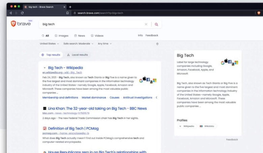Expand Safe search: Moderate dropdown
Viewport: 263px width, 153px height.
tap(78, 44)
